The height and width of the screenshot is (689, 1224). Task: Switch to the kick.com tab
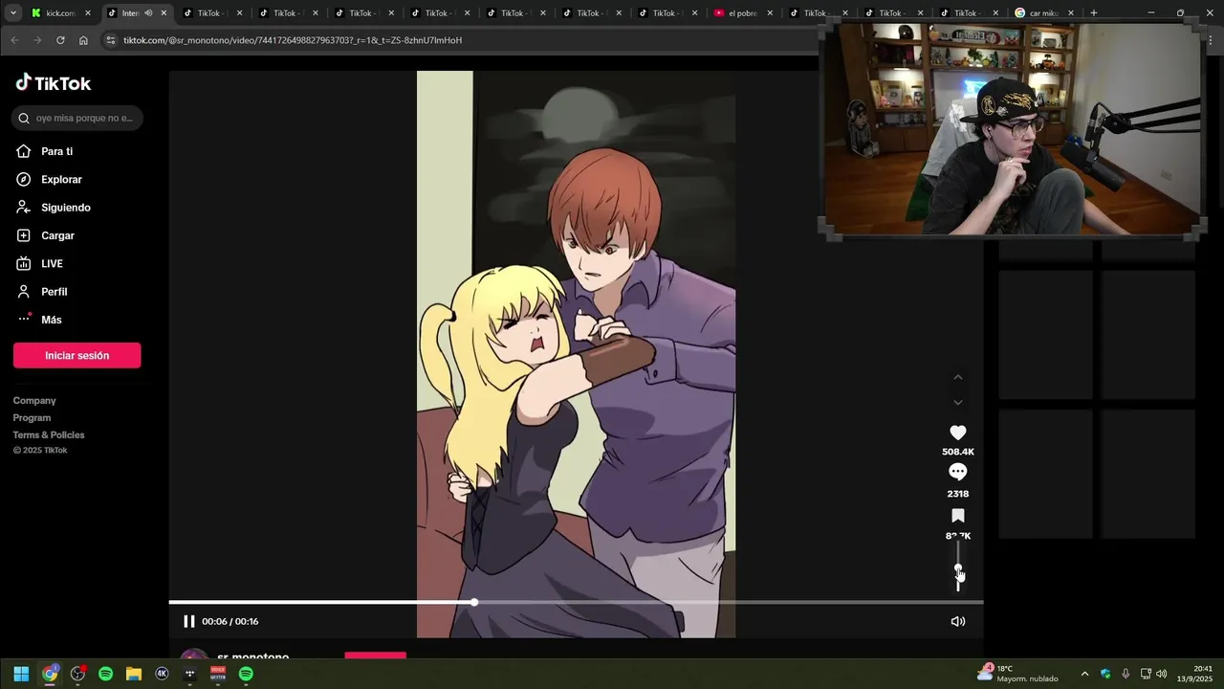pyautogui.click(x=60, y=13)
